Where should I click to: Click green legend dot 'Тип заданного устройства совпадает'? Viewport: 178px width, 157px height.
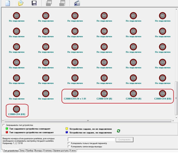click(x=7, y=129)
